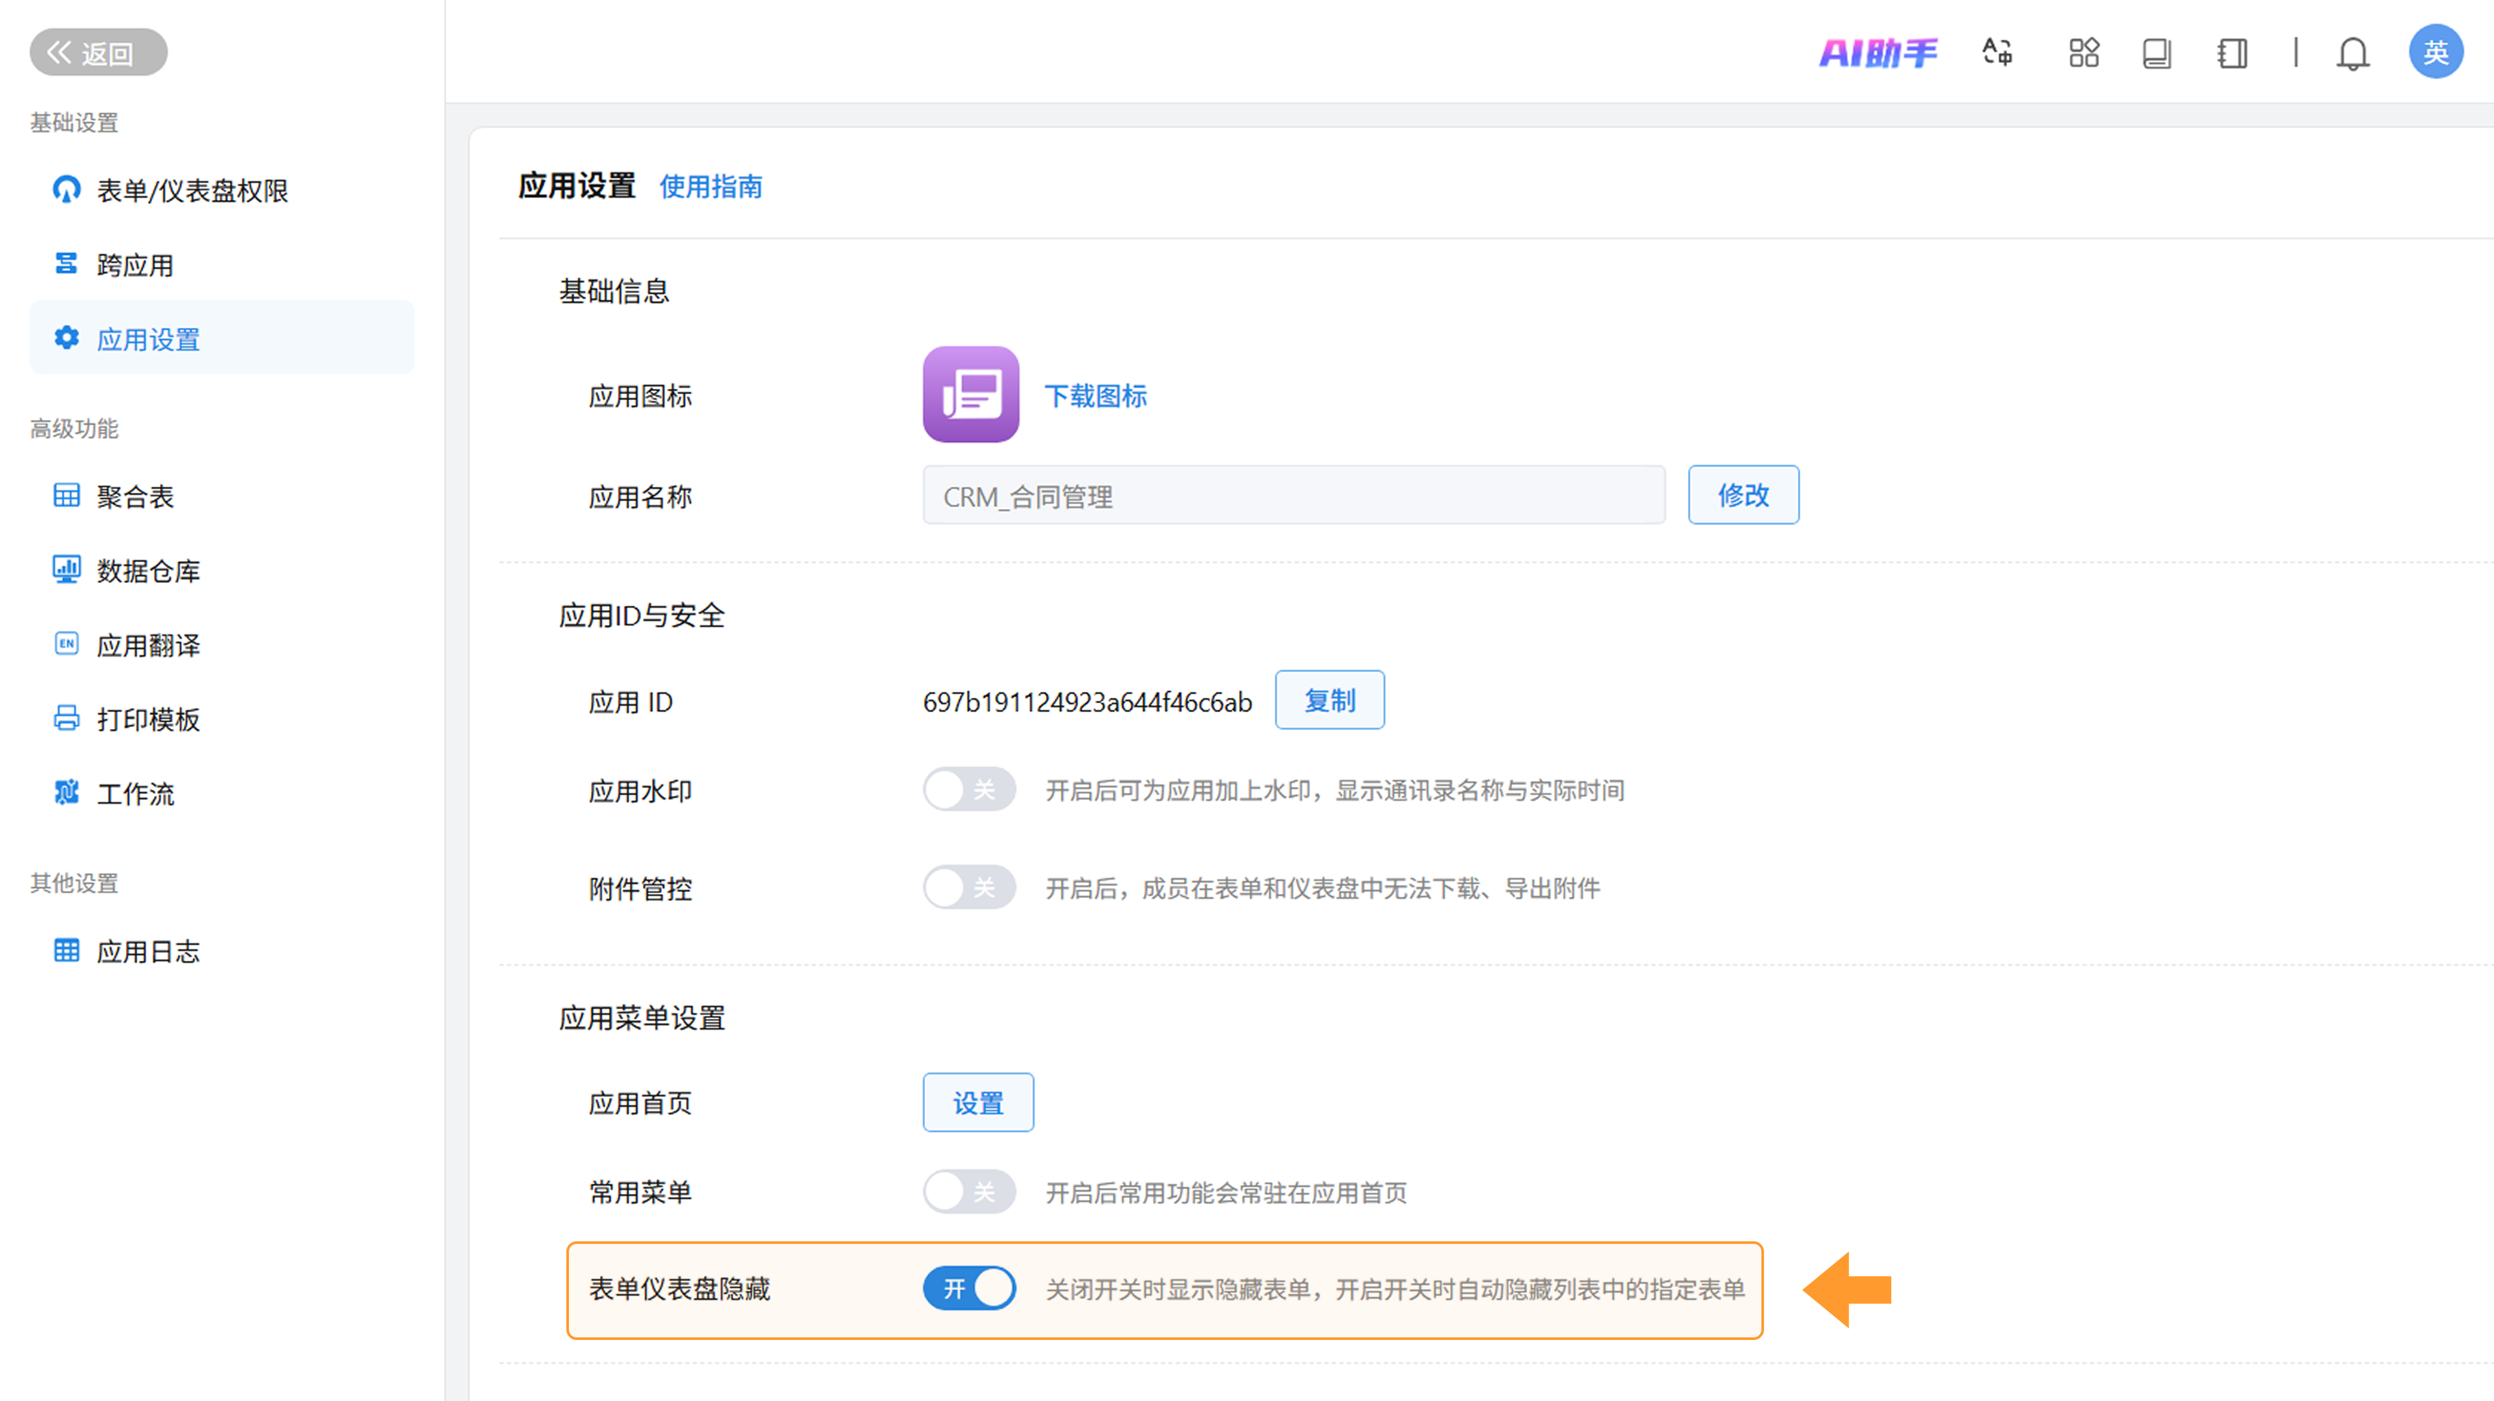This screenshot has width=2494, height=1401.
Task: Select 跨应用 in sidebar
Action: coord(136,265)
